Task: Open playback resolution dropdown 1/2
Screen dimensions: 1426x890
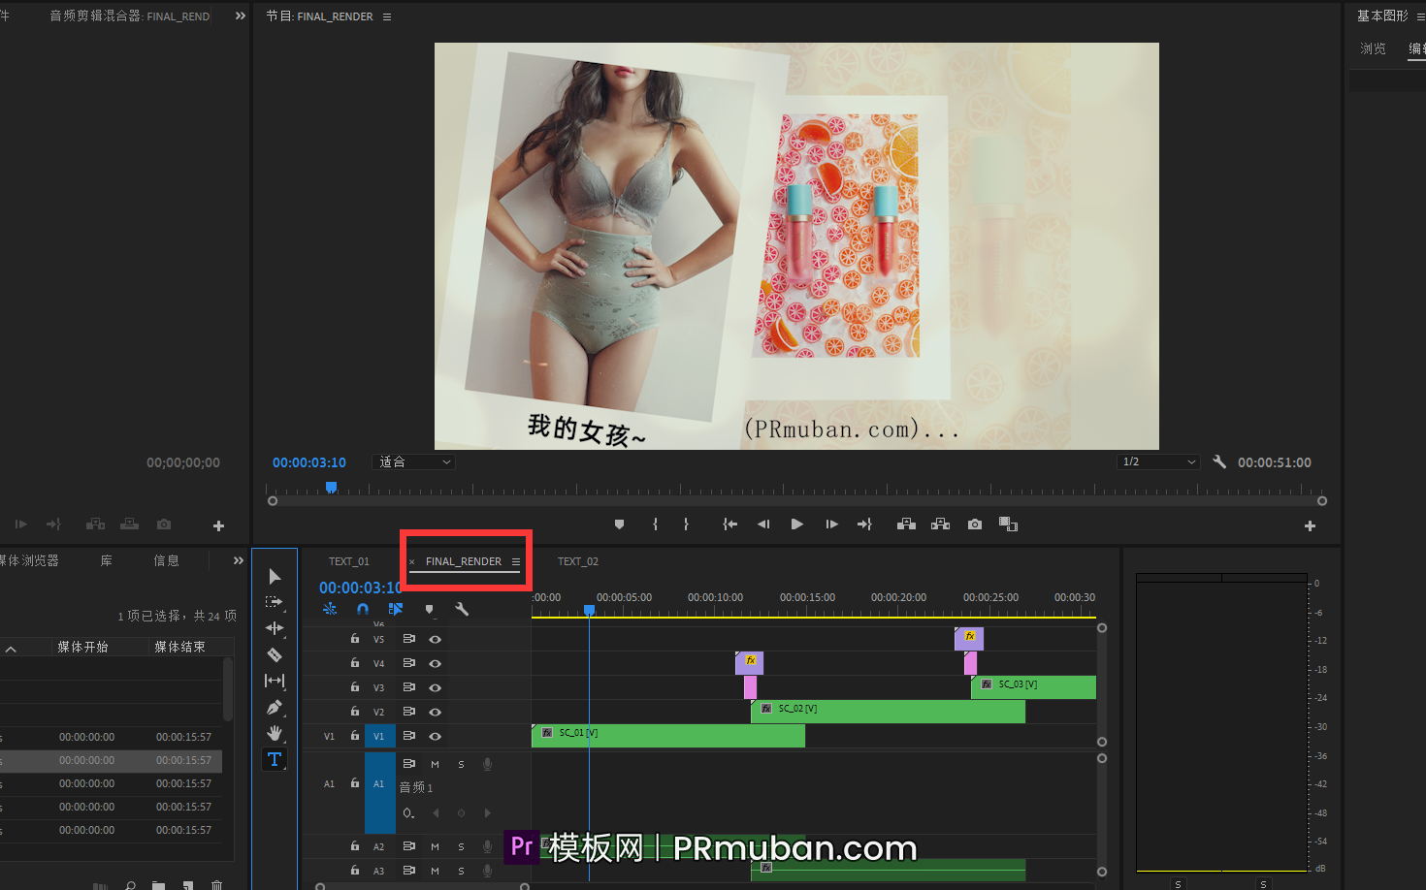Action: (1158, 462)
